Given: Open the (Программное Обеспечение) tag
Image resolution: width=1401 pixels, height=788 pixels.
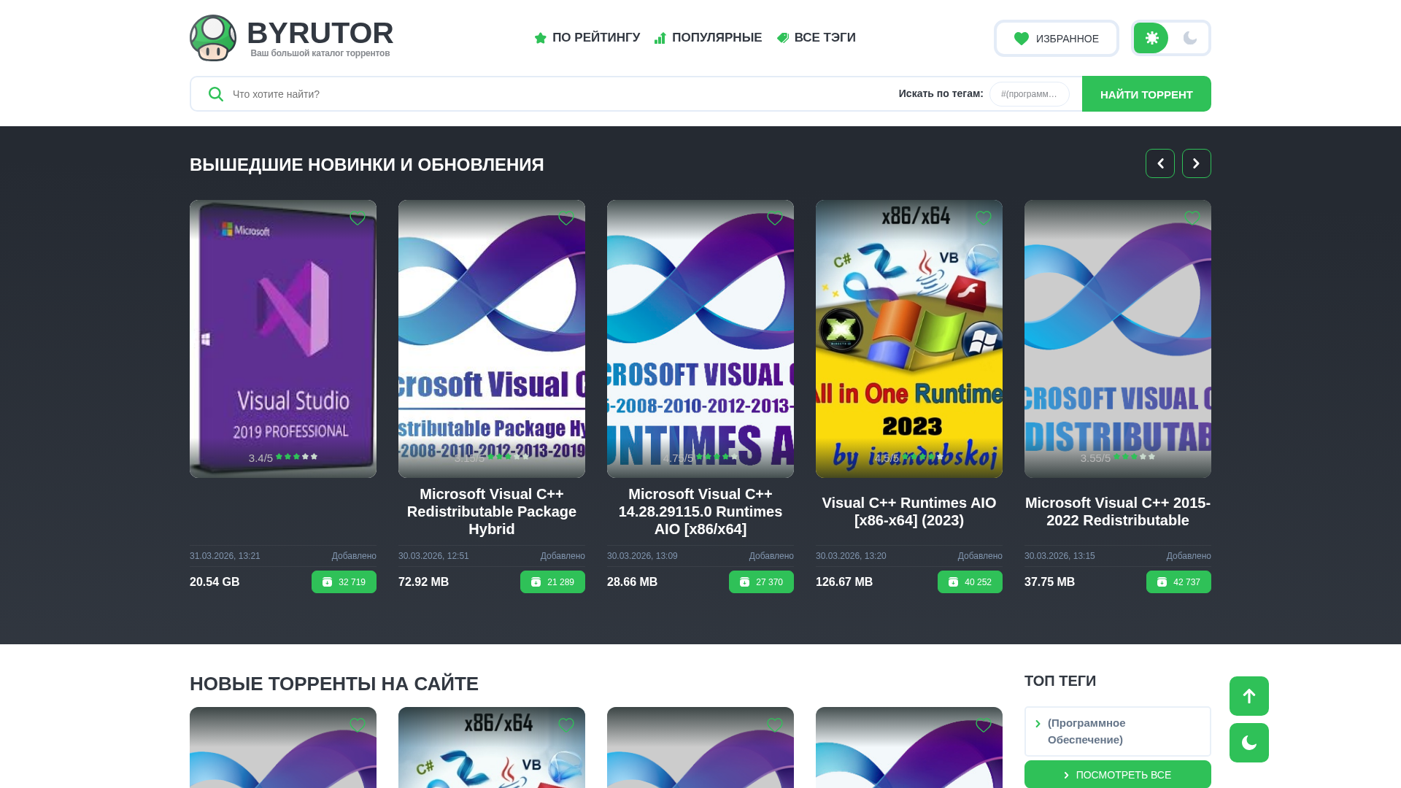Looking at the screenshot, I should pyautogui.click(x=1118, y=731).
